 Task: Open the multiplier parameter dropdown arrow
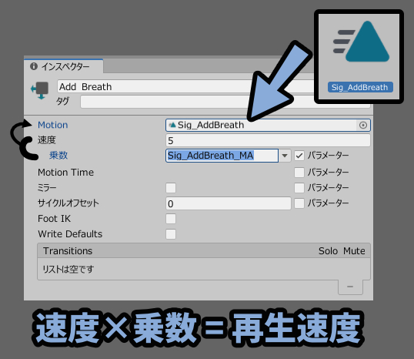pos(285,156)
